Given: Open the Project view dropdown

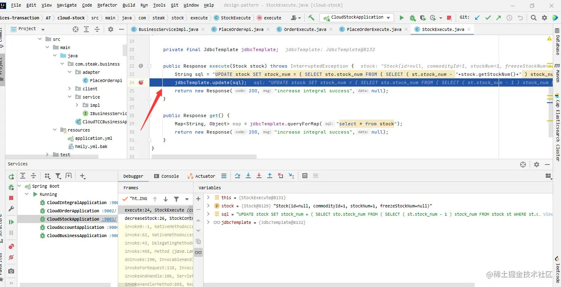Looking at the screenshot, I should point(43,29).
